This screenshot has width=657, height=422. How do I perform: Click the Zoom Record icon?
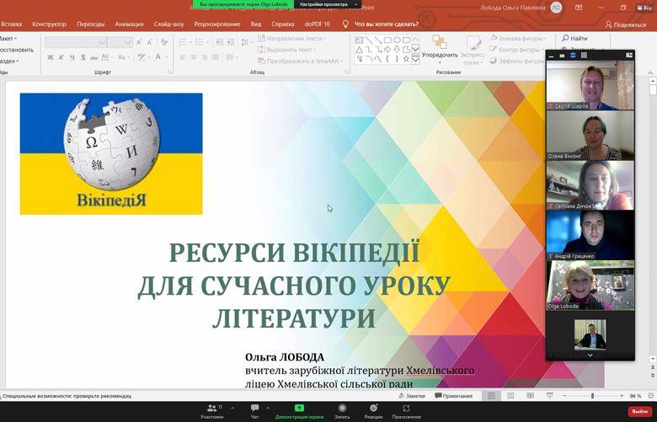pos(342,409)
